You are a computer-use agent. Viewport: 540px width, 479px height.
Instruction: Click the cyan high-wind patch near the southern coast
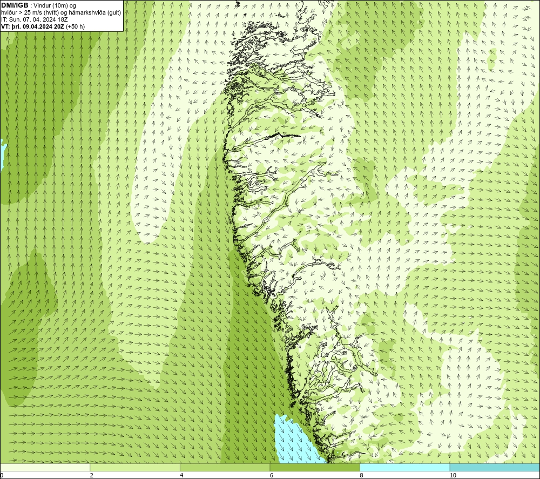[x=296, y=442]
